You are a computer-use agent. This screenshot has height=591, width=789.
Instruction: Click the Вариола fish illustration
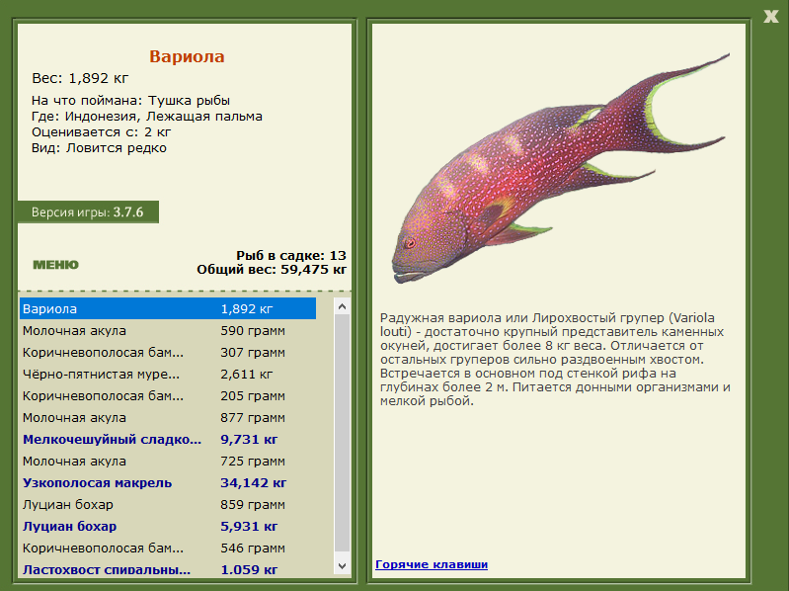pos(560,169)
